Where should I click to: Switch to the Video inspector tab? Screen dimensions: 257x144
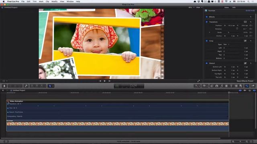pos(226,8)
